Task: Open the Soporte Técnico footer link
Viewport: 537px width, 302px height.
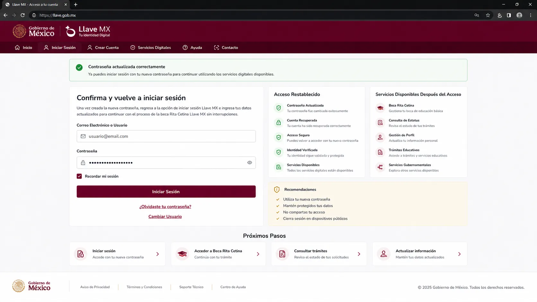Action: click(191, 287)
